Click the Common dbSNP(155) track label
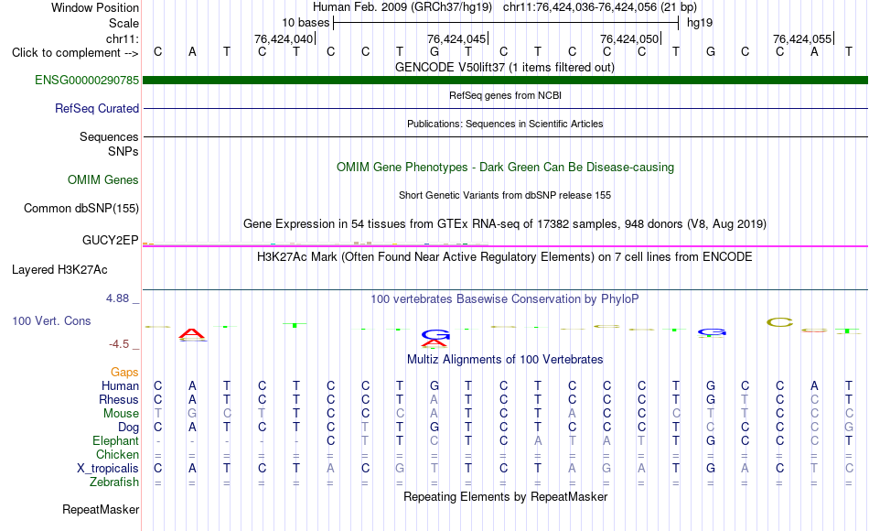This screenshot has width=869, height=531. 80,208
